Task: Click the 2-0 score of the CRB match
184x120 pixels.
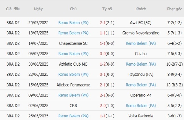Action: coord(103,106)
